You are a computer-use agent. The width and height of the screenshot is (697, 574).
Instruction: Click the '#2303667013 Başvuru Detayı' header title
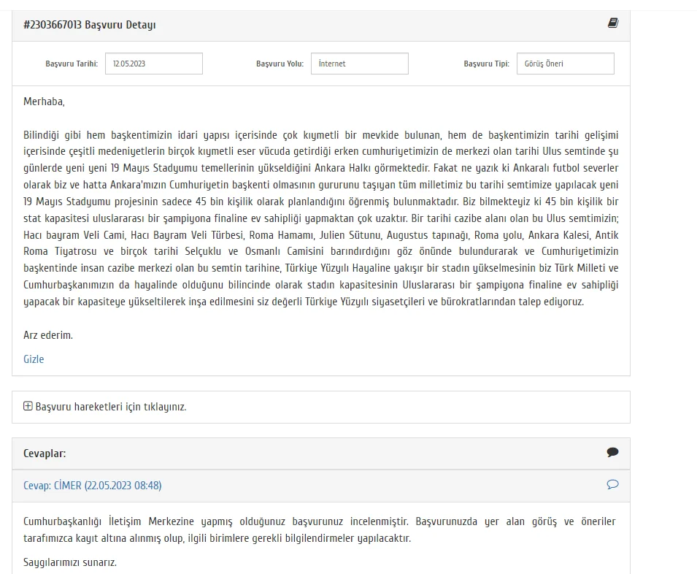[x=89, y=25]
